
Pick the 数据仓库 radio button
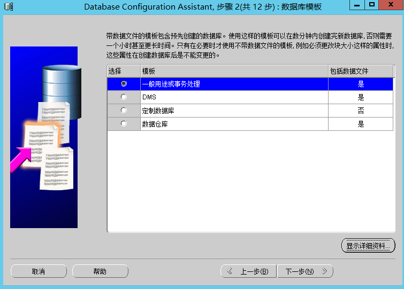124,124
